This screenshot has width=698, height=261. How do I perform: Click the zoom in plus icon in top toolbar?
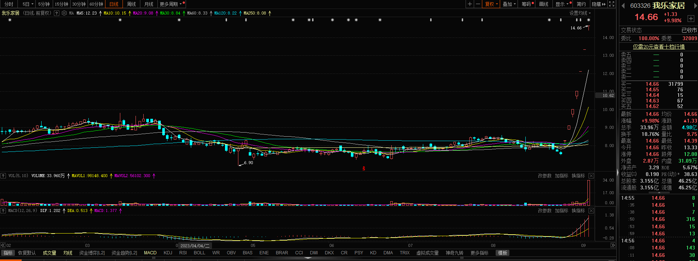click(470, 4)
